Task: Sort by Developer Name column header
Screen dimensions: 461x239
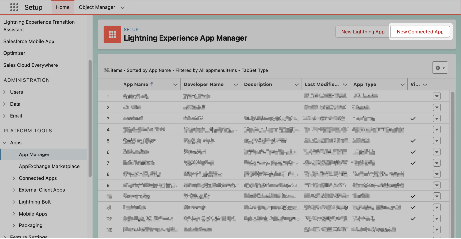Action: pos(203,84)
